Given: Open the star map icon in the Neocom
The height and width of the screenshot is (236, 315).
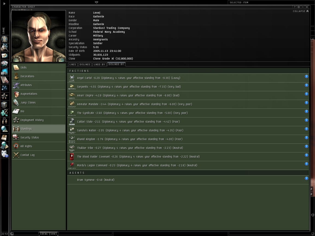Looking at the screenshot, I should point(4,88).
